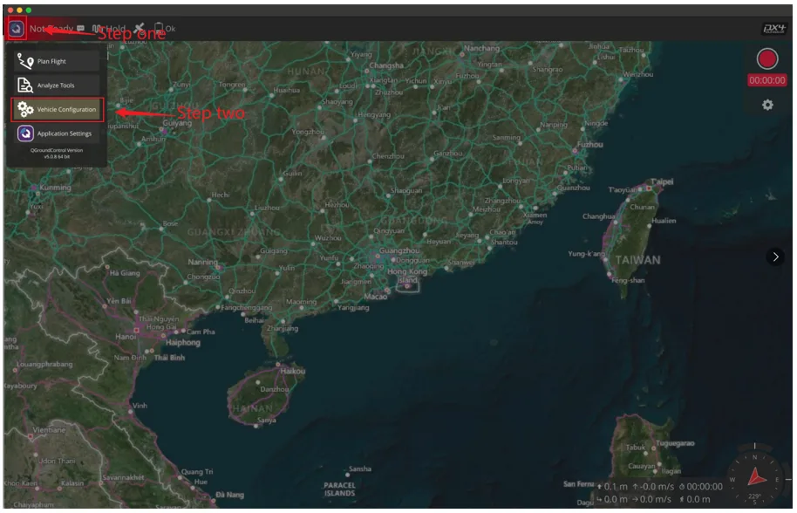This screenshot has width=797, height=513.
Task: Click the Vehicle Configuration gears icon
Action: tap(25, 109)
